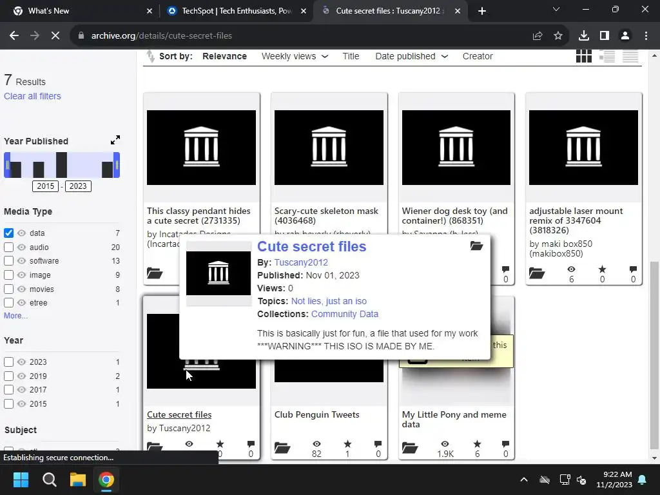Open Community Data collection link
This screenshot has width=660, height=495.
pos(345,314)
